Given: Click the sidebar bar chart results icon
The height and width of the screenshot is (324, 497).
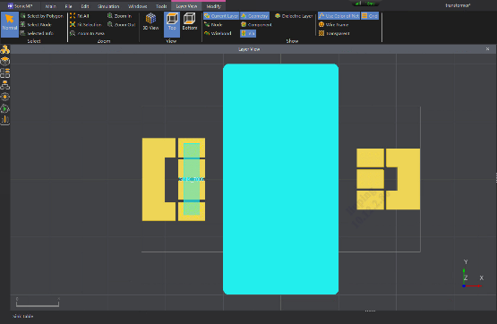Looking at the screenshot, I should tap(5, 120).
